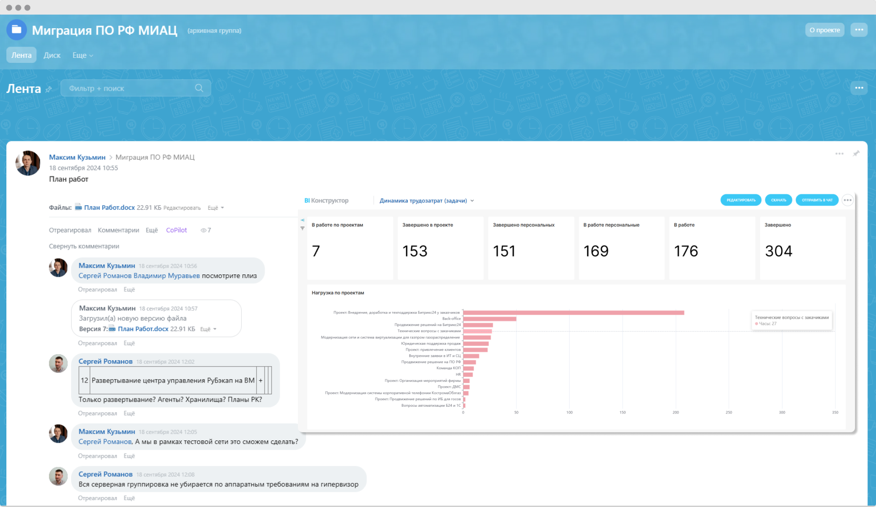Pin the Лента feed with pin icon
This screenshot has height=507, width=876.
pos(49,89)
